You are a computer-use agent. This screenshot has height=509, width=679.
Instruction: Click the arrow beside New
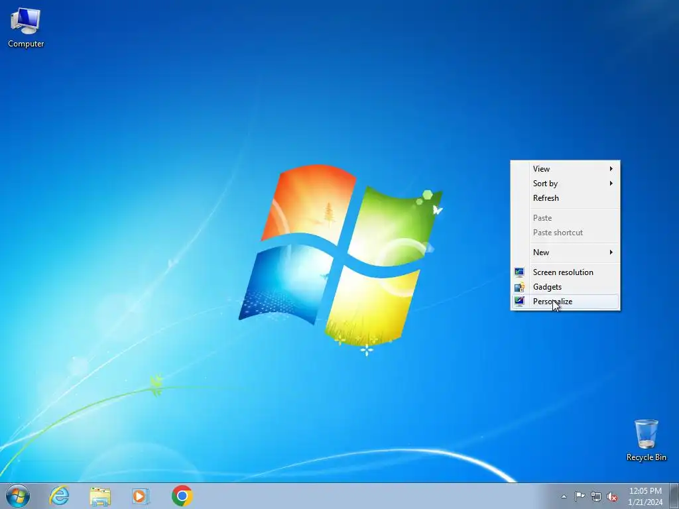coord(611,253)
